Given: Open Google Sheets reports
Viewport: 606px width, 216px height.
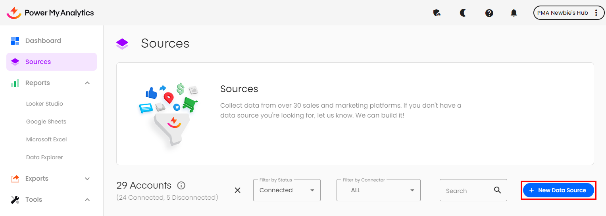Looking at the screenshot, I should point(46,121).
